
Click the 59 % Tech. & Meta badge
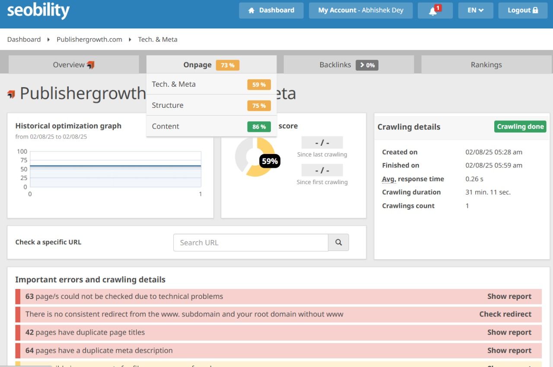pos(259,85)
